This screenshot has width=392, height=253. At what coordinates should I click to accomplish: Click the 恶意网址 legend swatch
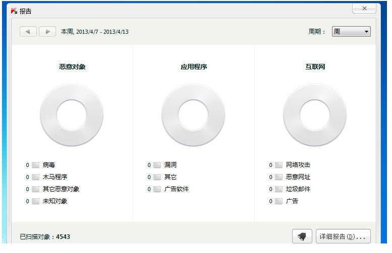tap(279, 177)
